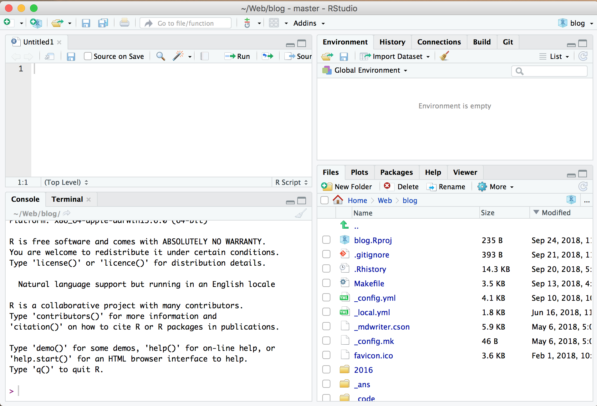Screen dimensions: 597x406
Task: Switch to the History tab
Action: (x=392, y=42)
